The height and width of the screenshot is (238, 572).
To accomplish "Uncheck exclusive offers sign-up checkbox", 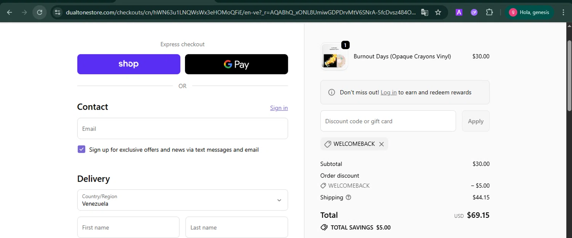I will (81, 149).
